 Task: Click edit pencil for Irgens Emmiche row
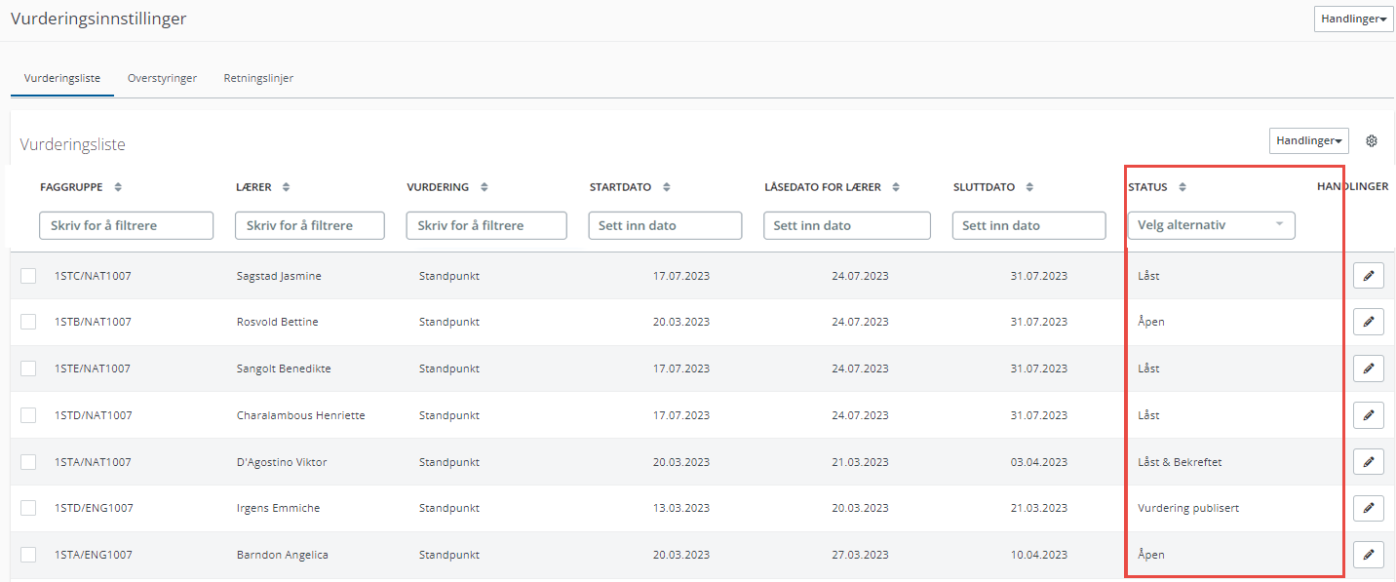(1369, 508)
